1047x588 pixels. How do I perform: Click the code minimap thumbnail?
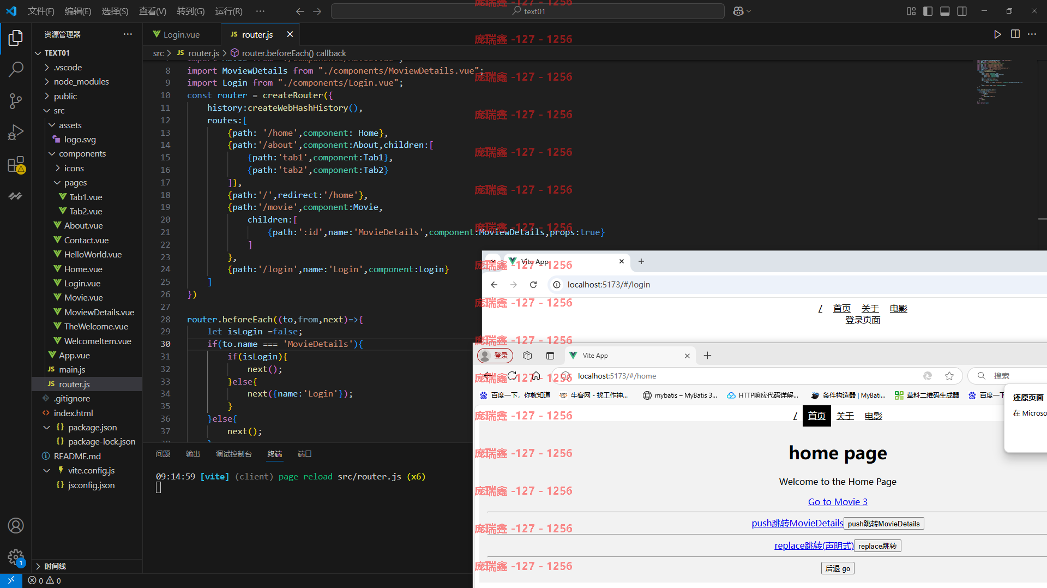[999, 82]
